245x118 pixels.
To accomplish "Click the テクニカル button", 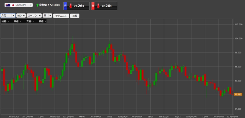I will click(61, 16).
